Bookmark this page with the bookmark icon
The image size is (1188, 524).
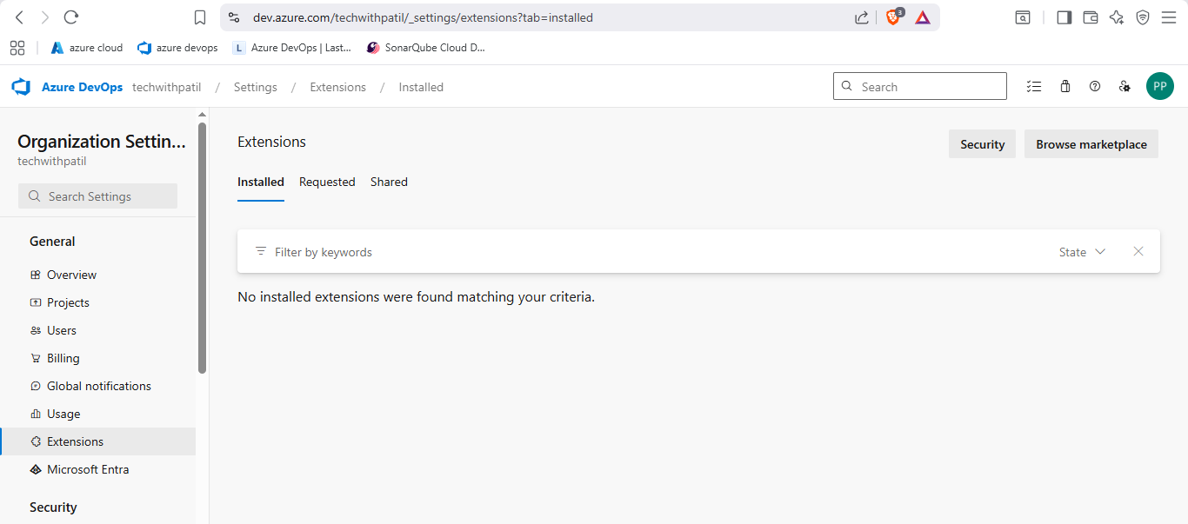point(200,17)
